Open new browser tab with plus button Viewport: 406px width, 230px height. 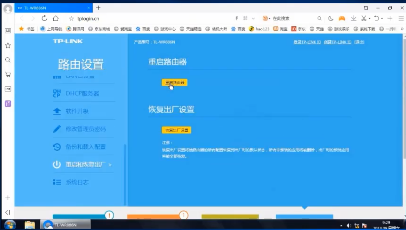tap(98, 8)
